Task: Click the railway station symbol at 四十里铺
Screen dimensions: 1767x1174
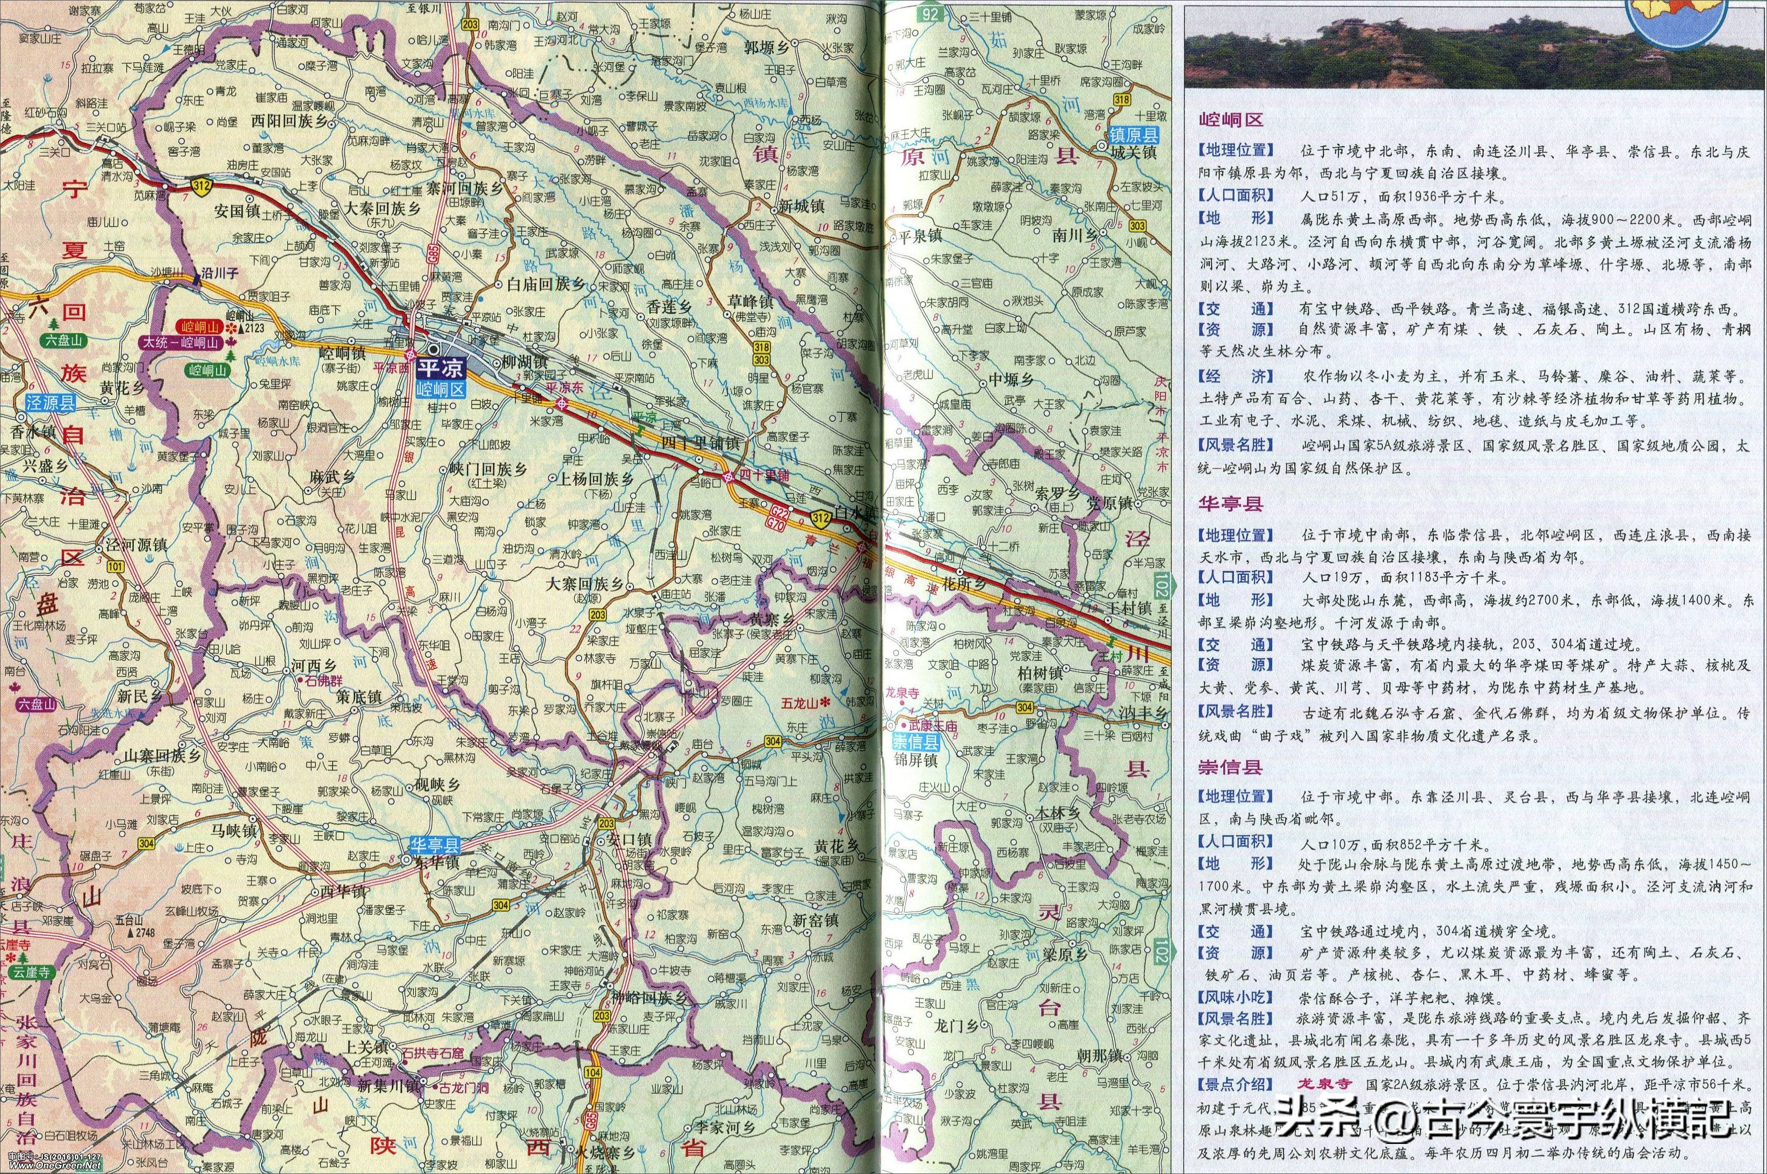Action: 729,478
